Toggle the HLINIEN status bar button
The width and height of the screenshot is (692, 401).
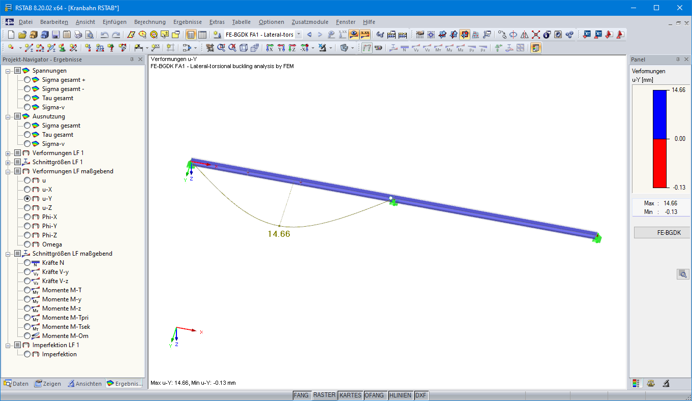tap(401, 395)
